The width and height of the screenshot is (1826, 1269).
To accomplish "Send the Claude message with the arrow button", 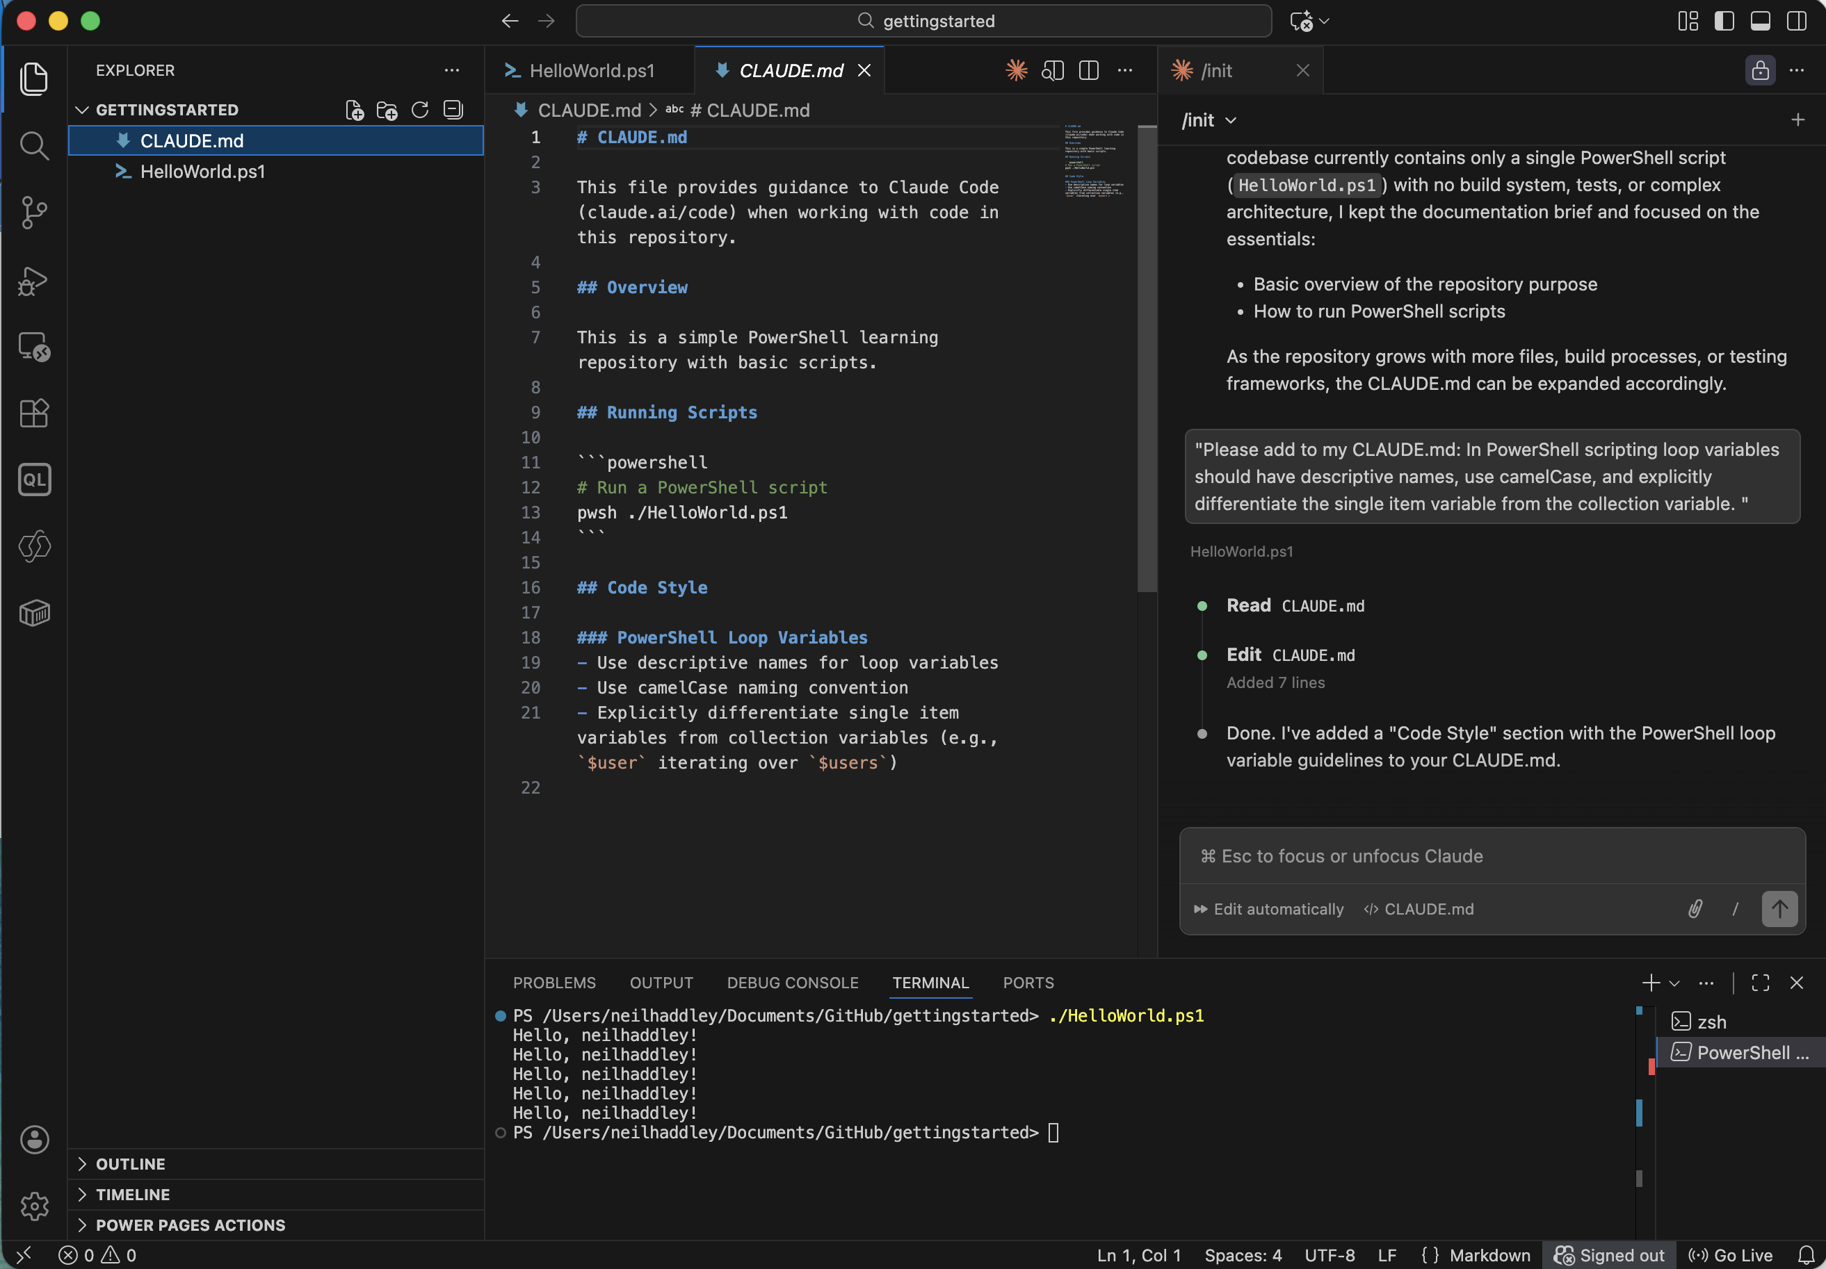I will [x=1779, y=909].
